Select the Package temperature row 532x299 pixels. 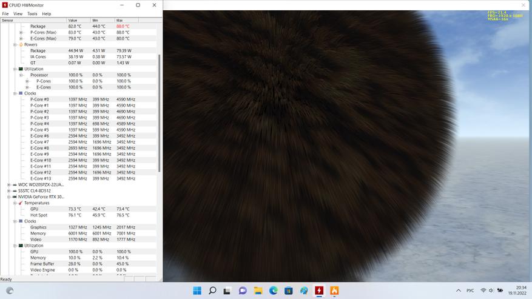(x=78, y=27)
